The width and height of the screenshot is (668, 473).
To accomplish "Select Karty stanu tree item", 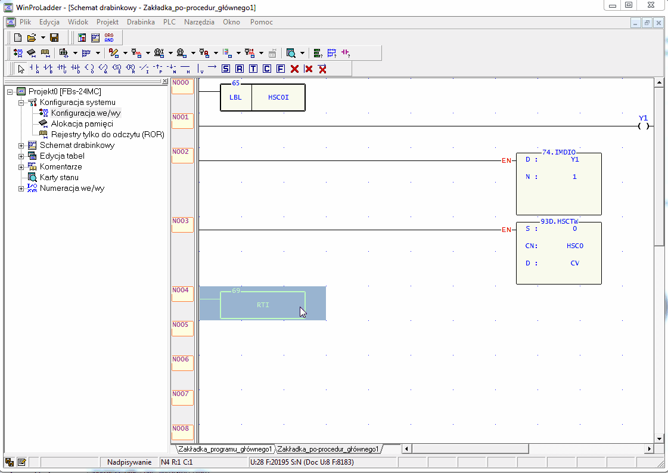I will pyautogui.click(x=59, y=177).
